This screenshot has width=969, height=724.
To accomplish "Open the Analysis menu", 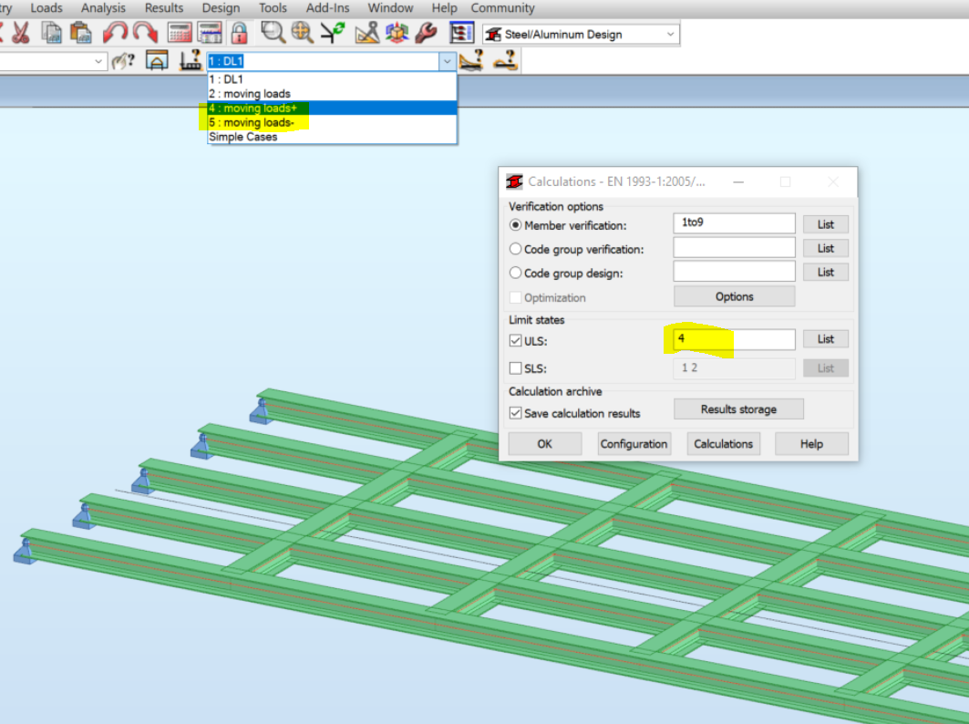I will click(103, 7).
